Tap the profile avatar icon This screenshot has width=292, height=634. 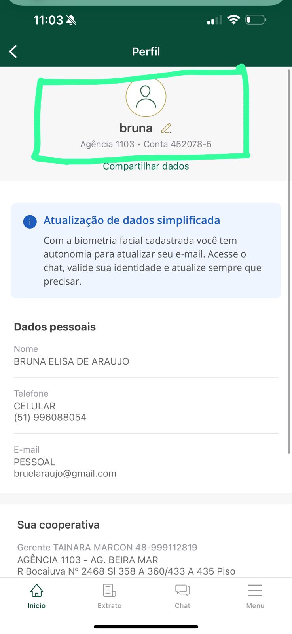click(146, 97)
